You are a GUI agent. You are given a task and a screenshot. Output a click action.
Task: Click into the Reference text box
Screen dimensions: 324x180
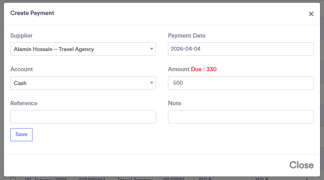pyautogui.click(x=83, y=117)
